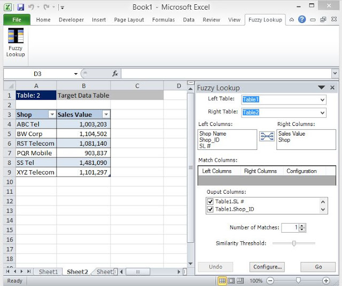
Task: Click the Excel Help question mark icon
Action: [302, 20]
